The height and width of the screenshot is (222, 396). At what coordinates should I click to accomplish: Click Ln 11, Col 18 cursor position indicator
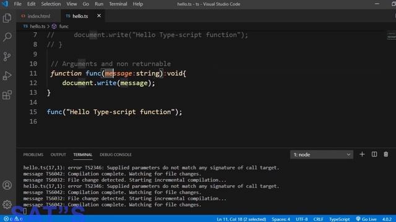tap(241, 220)
